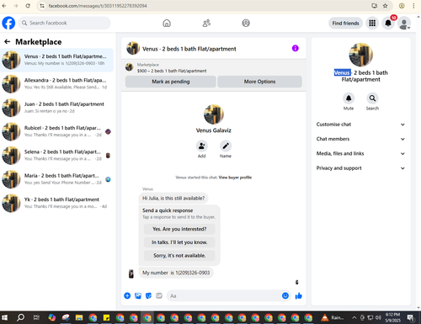Mute the conversation with bell icon

[349, 98]
